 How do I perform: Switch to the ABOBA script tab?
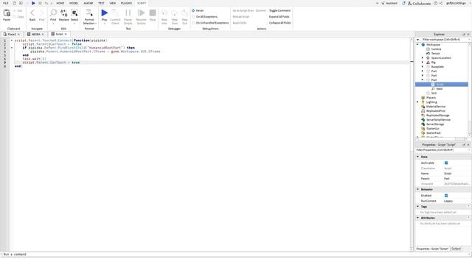point(36,35)
